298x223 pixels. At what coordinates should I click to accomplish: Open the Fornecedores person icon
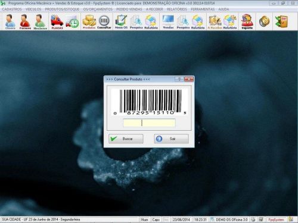click(25, 21)
